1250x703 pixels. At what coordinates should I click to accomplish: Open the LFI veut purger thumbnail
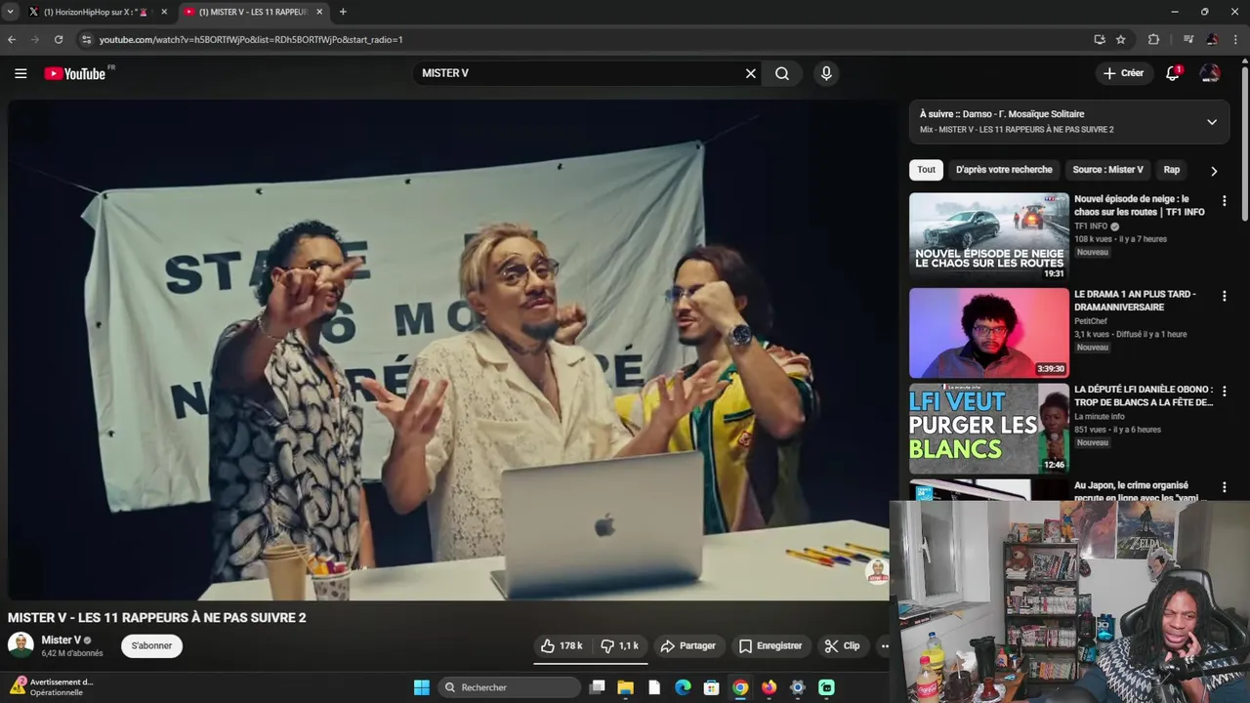(988, 428)
